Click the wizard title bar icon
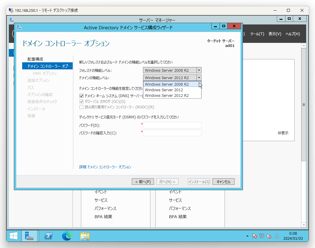Viewport: 315px width, 248px height. 19,27
